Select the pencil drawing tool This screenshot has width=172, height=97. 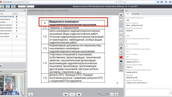coord(121,21)
